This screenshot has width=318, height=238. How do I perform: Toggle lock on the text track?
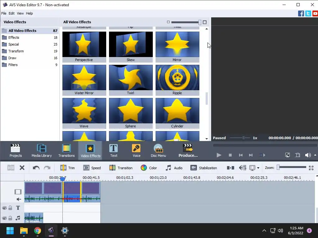tap(10, 208)
